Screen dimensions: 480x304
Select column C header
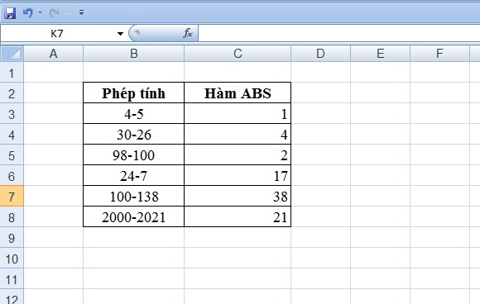(x=238, y=54)
